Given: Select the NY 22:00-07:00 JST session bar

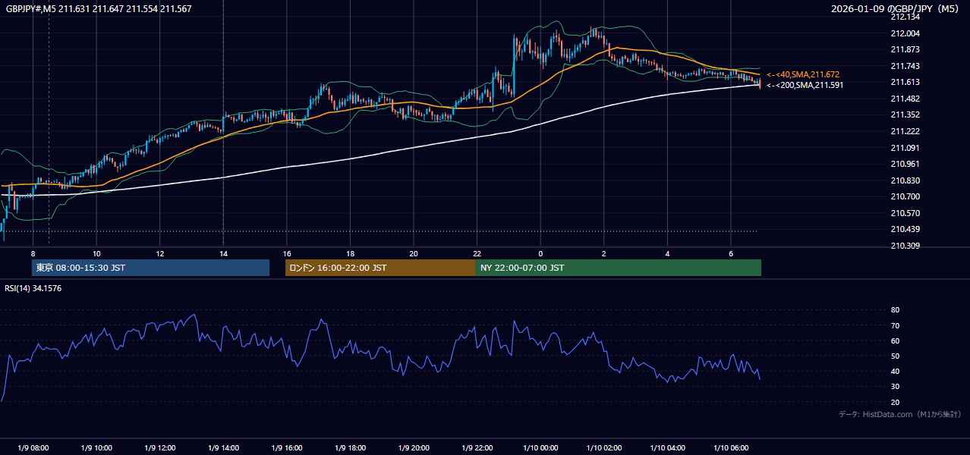Looking at the screenshot, I should tap(619, 268).
